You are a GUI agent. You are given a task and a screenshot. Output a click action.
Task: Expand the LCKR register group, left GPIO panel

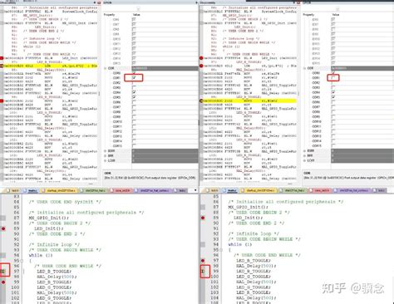106,160
